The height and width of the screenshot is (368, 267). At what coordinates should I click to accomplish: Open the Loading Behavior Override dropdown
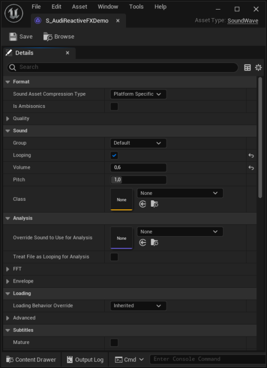click(138, 306)
